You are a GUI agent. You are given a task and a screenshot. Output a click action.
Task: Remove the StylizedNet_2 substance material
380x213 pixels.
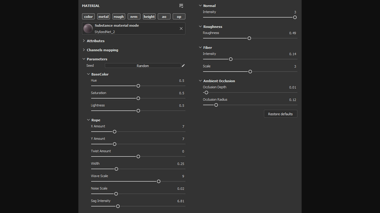(x=181, y=29)
